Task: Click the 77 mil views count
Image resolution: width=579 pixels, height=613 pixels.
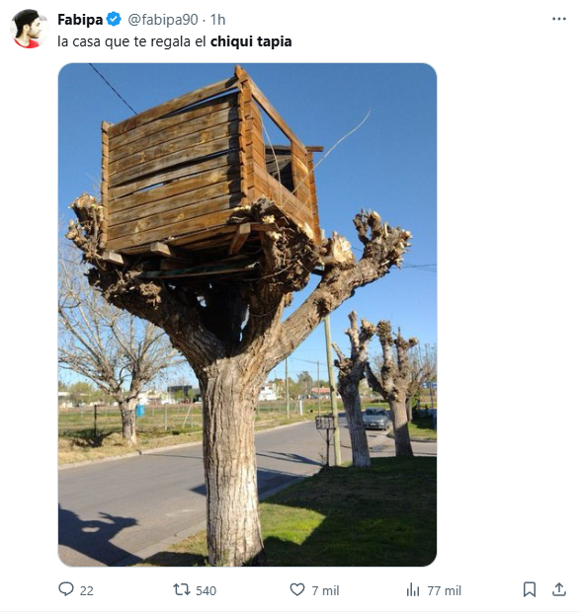Action: click(444, 590)
